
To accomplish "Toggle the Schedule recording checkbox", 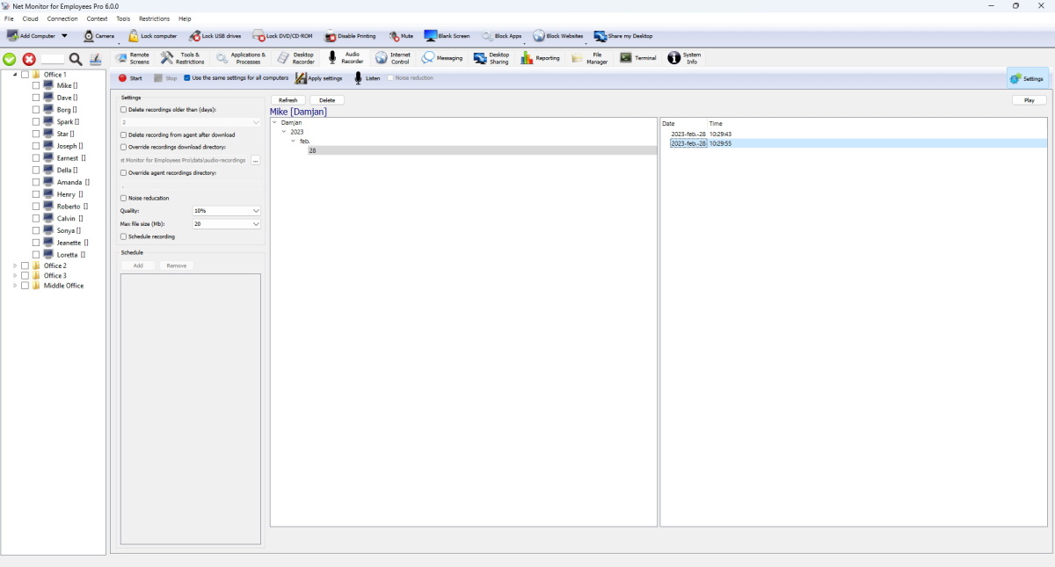I will [x=124, y=236].
